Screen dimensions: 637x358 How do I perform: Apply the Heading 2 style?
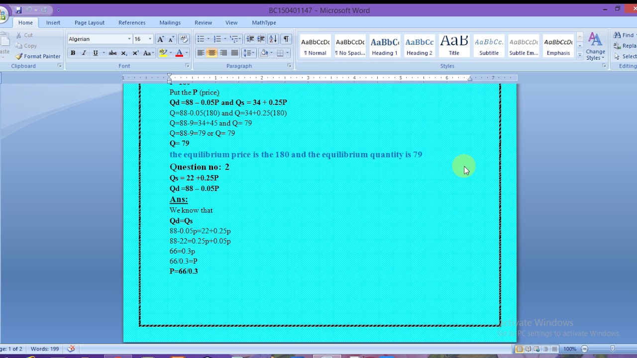tap(420, 47)
